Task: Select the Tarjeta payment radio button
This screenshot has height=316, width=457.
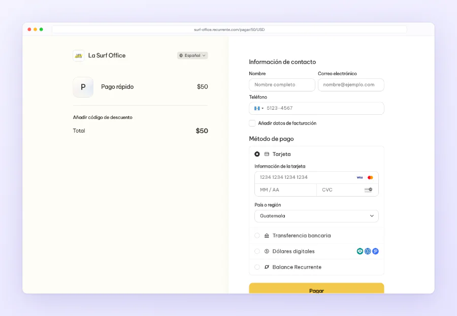Action: (x=257, y=154)
